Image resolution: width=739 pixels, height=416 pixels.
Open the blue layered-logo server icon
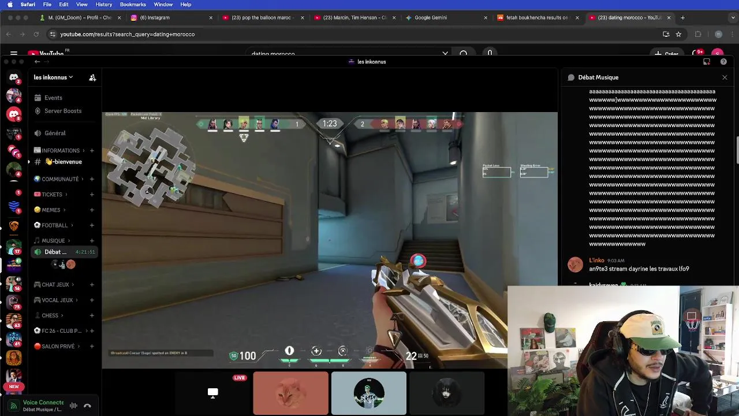[14, 206]
